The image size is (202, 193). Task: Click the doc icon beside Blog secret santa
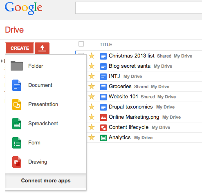click(x=103, y=66)
